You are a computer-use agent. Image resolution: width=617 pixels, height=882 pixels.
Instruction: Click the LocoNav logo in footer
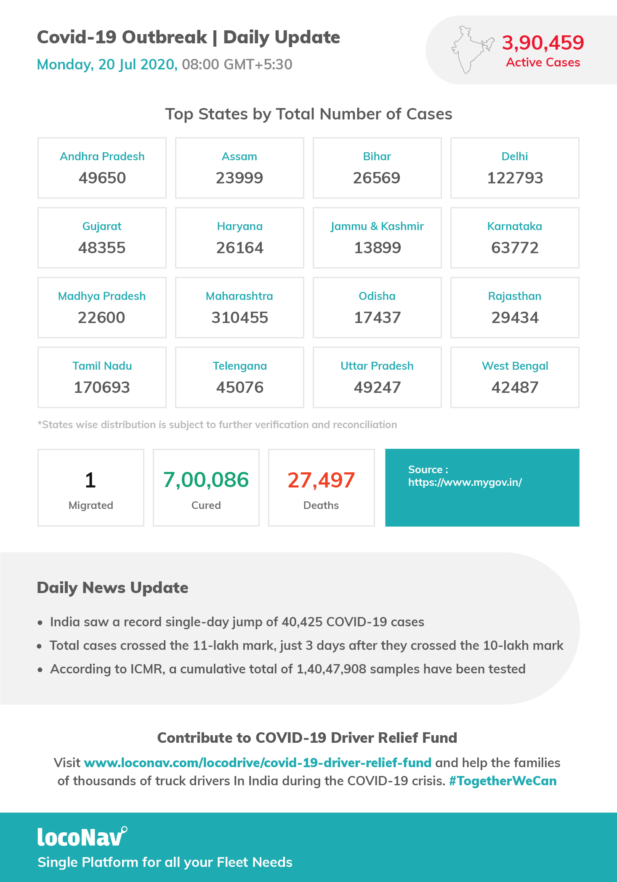pos(82,836)
